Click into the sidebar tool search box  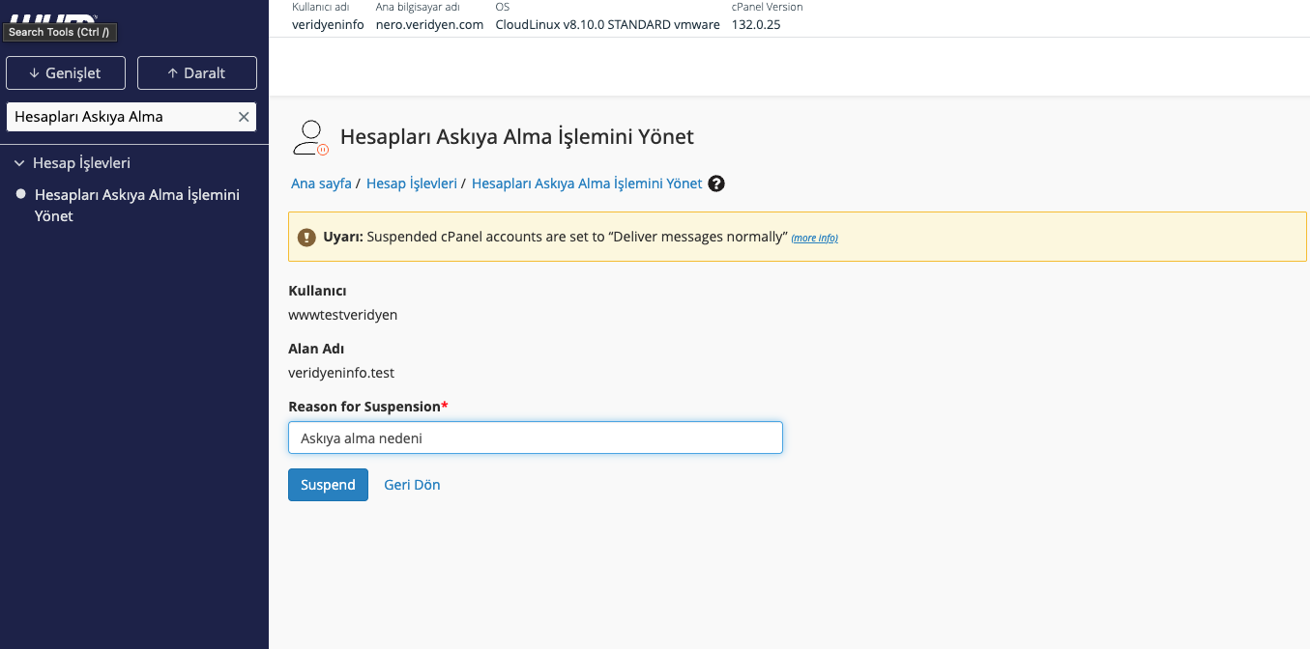(x=121, y=117)
